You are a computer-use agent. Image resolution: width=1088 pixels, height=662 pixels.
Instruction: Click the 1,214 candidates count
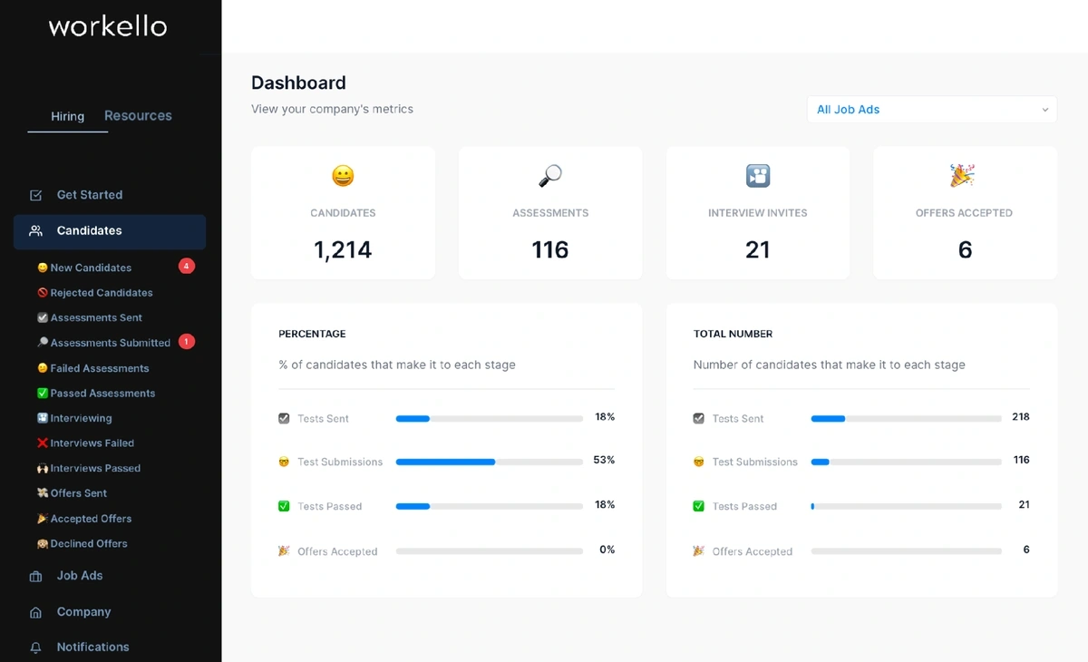click(x=343, y=250)
